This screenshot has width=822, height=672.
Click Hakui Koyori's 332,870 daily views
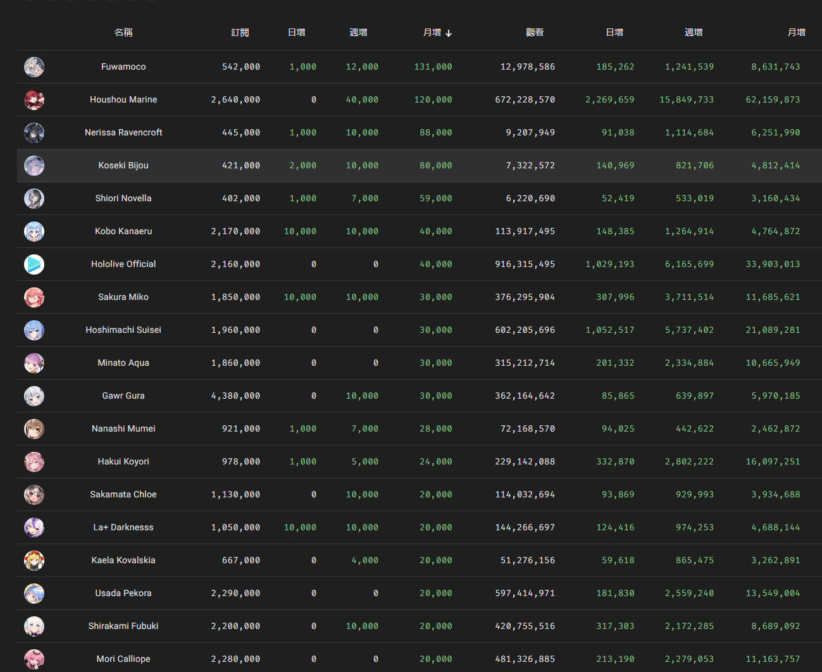615,462
